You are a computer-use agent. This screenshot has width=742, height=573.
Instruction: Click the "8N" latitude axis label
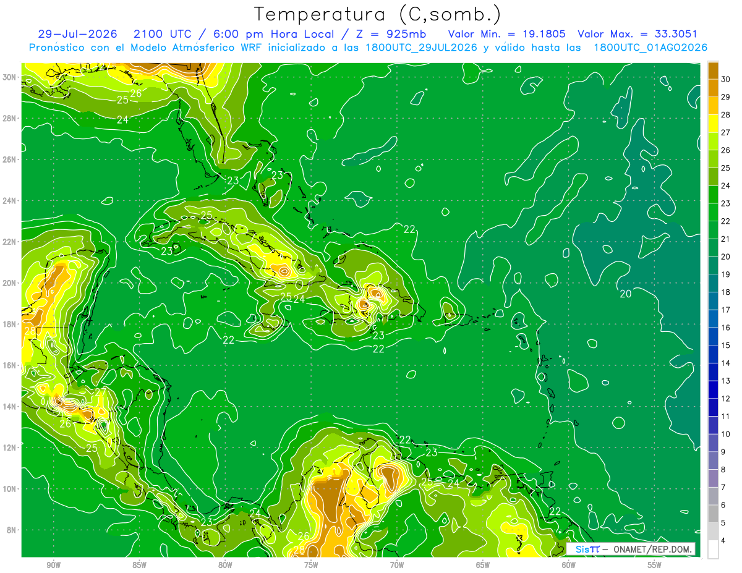click(x=12, y=530)
